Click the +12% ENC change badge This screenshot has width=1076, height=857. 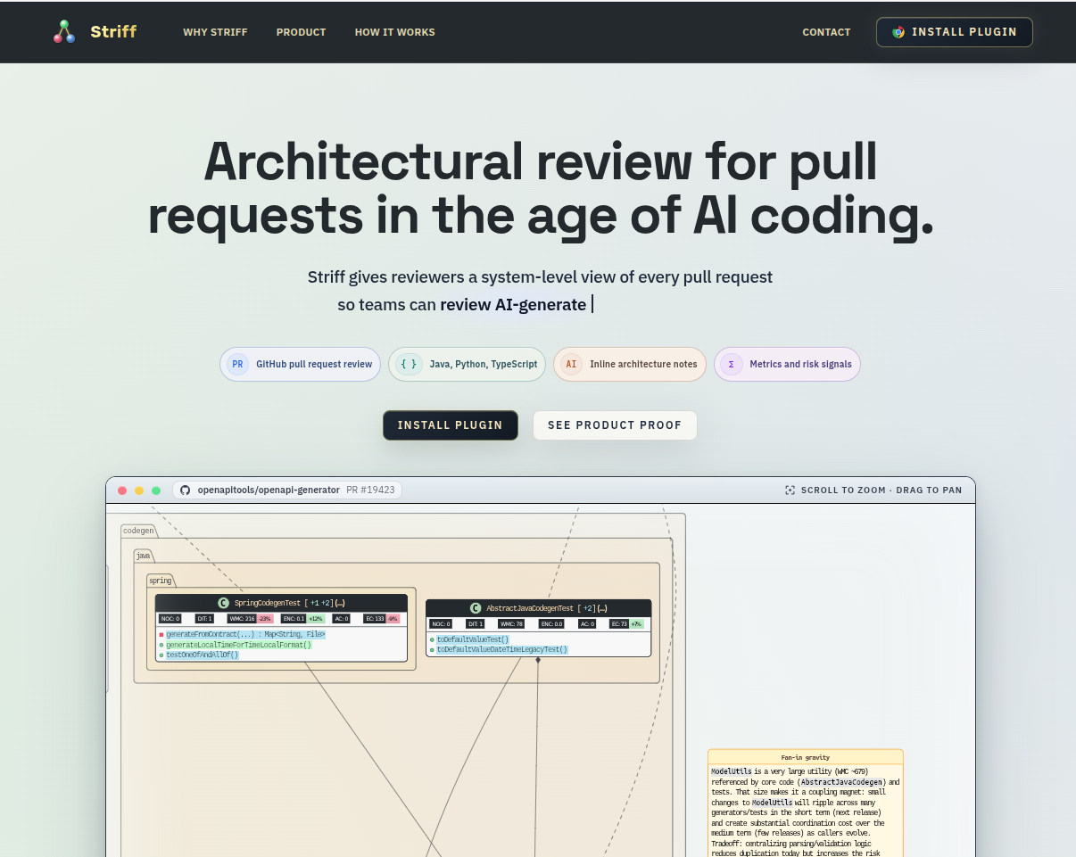click(x=315, y=619)
